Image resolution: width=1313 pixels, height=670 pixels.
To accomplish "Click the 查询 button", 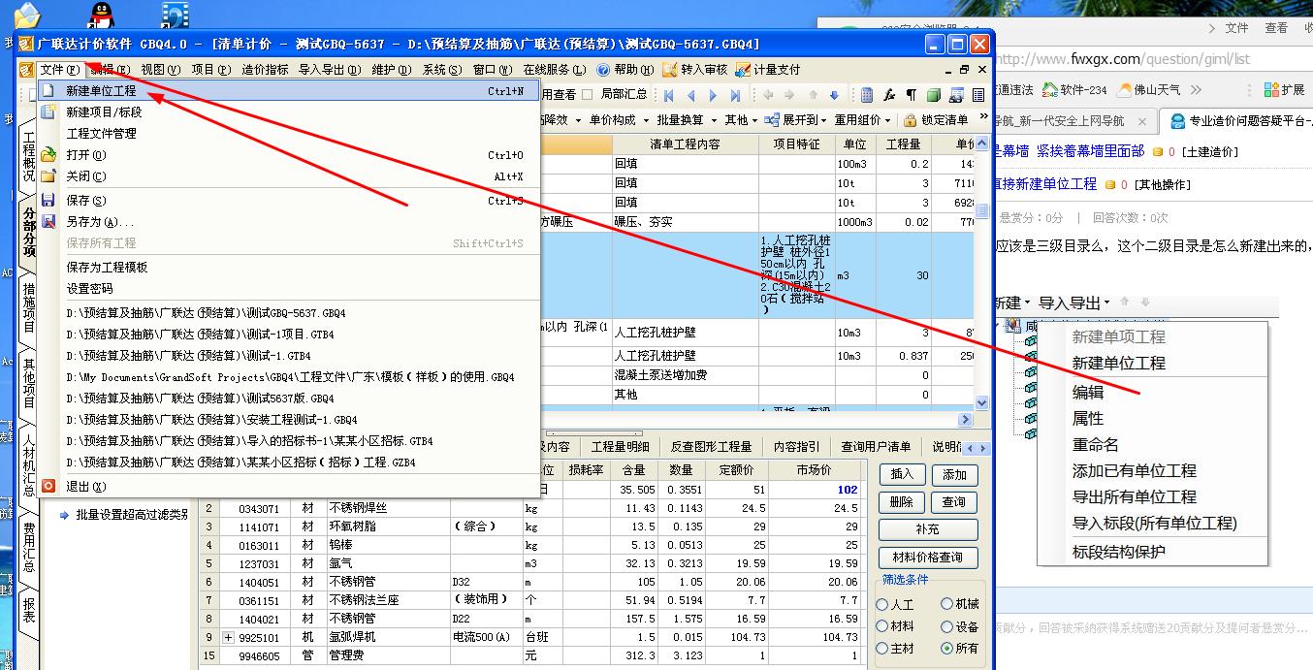I will pos(954,502).
